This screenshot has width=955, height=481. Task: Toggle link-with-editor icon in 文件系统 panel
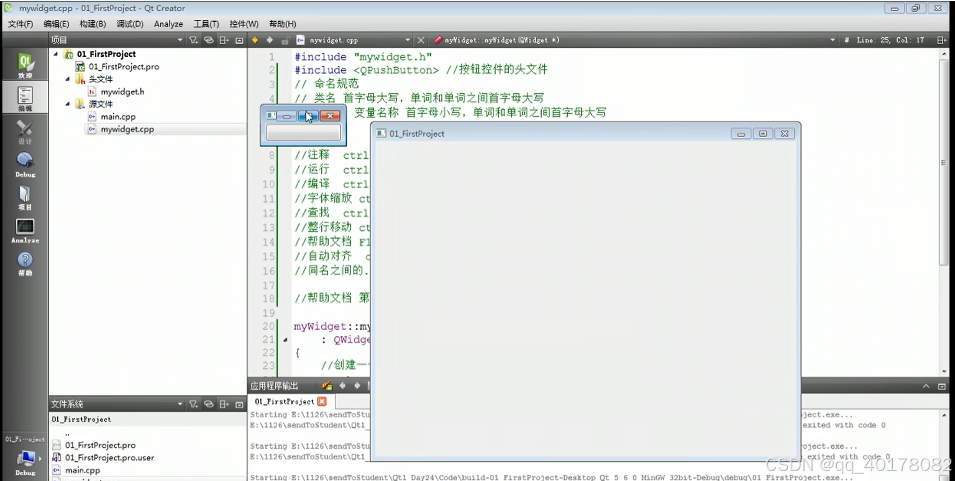click(209, 404)
